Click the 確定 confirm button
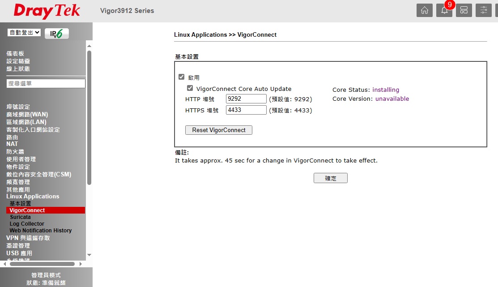The image size is (498, 287). 330,178
